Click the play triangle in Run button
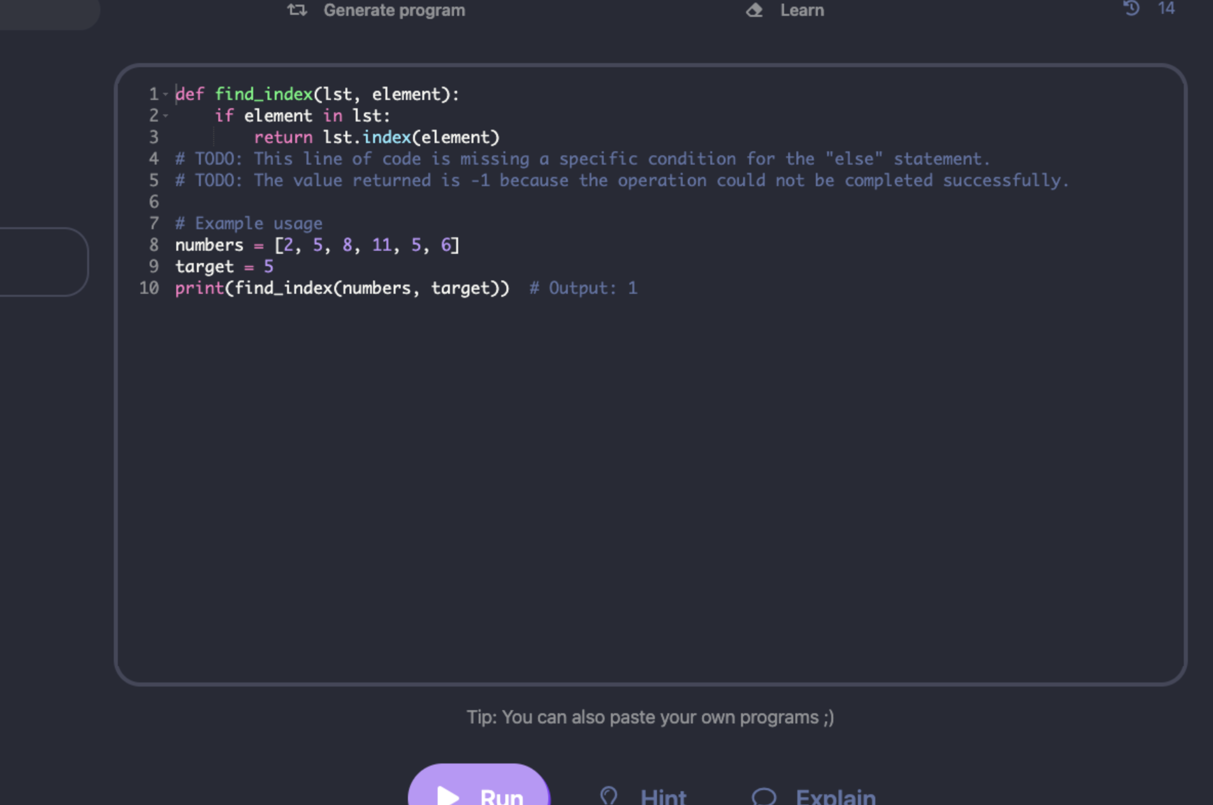Screen dimensions: 1213x805 click(448, 796)
